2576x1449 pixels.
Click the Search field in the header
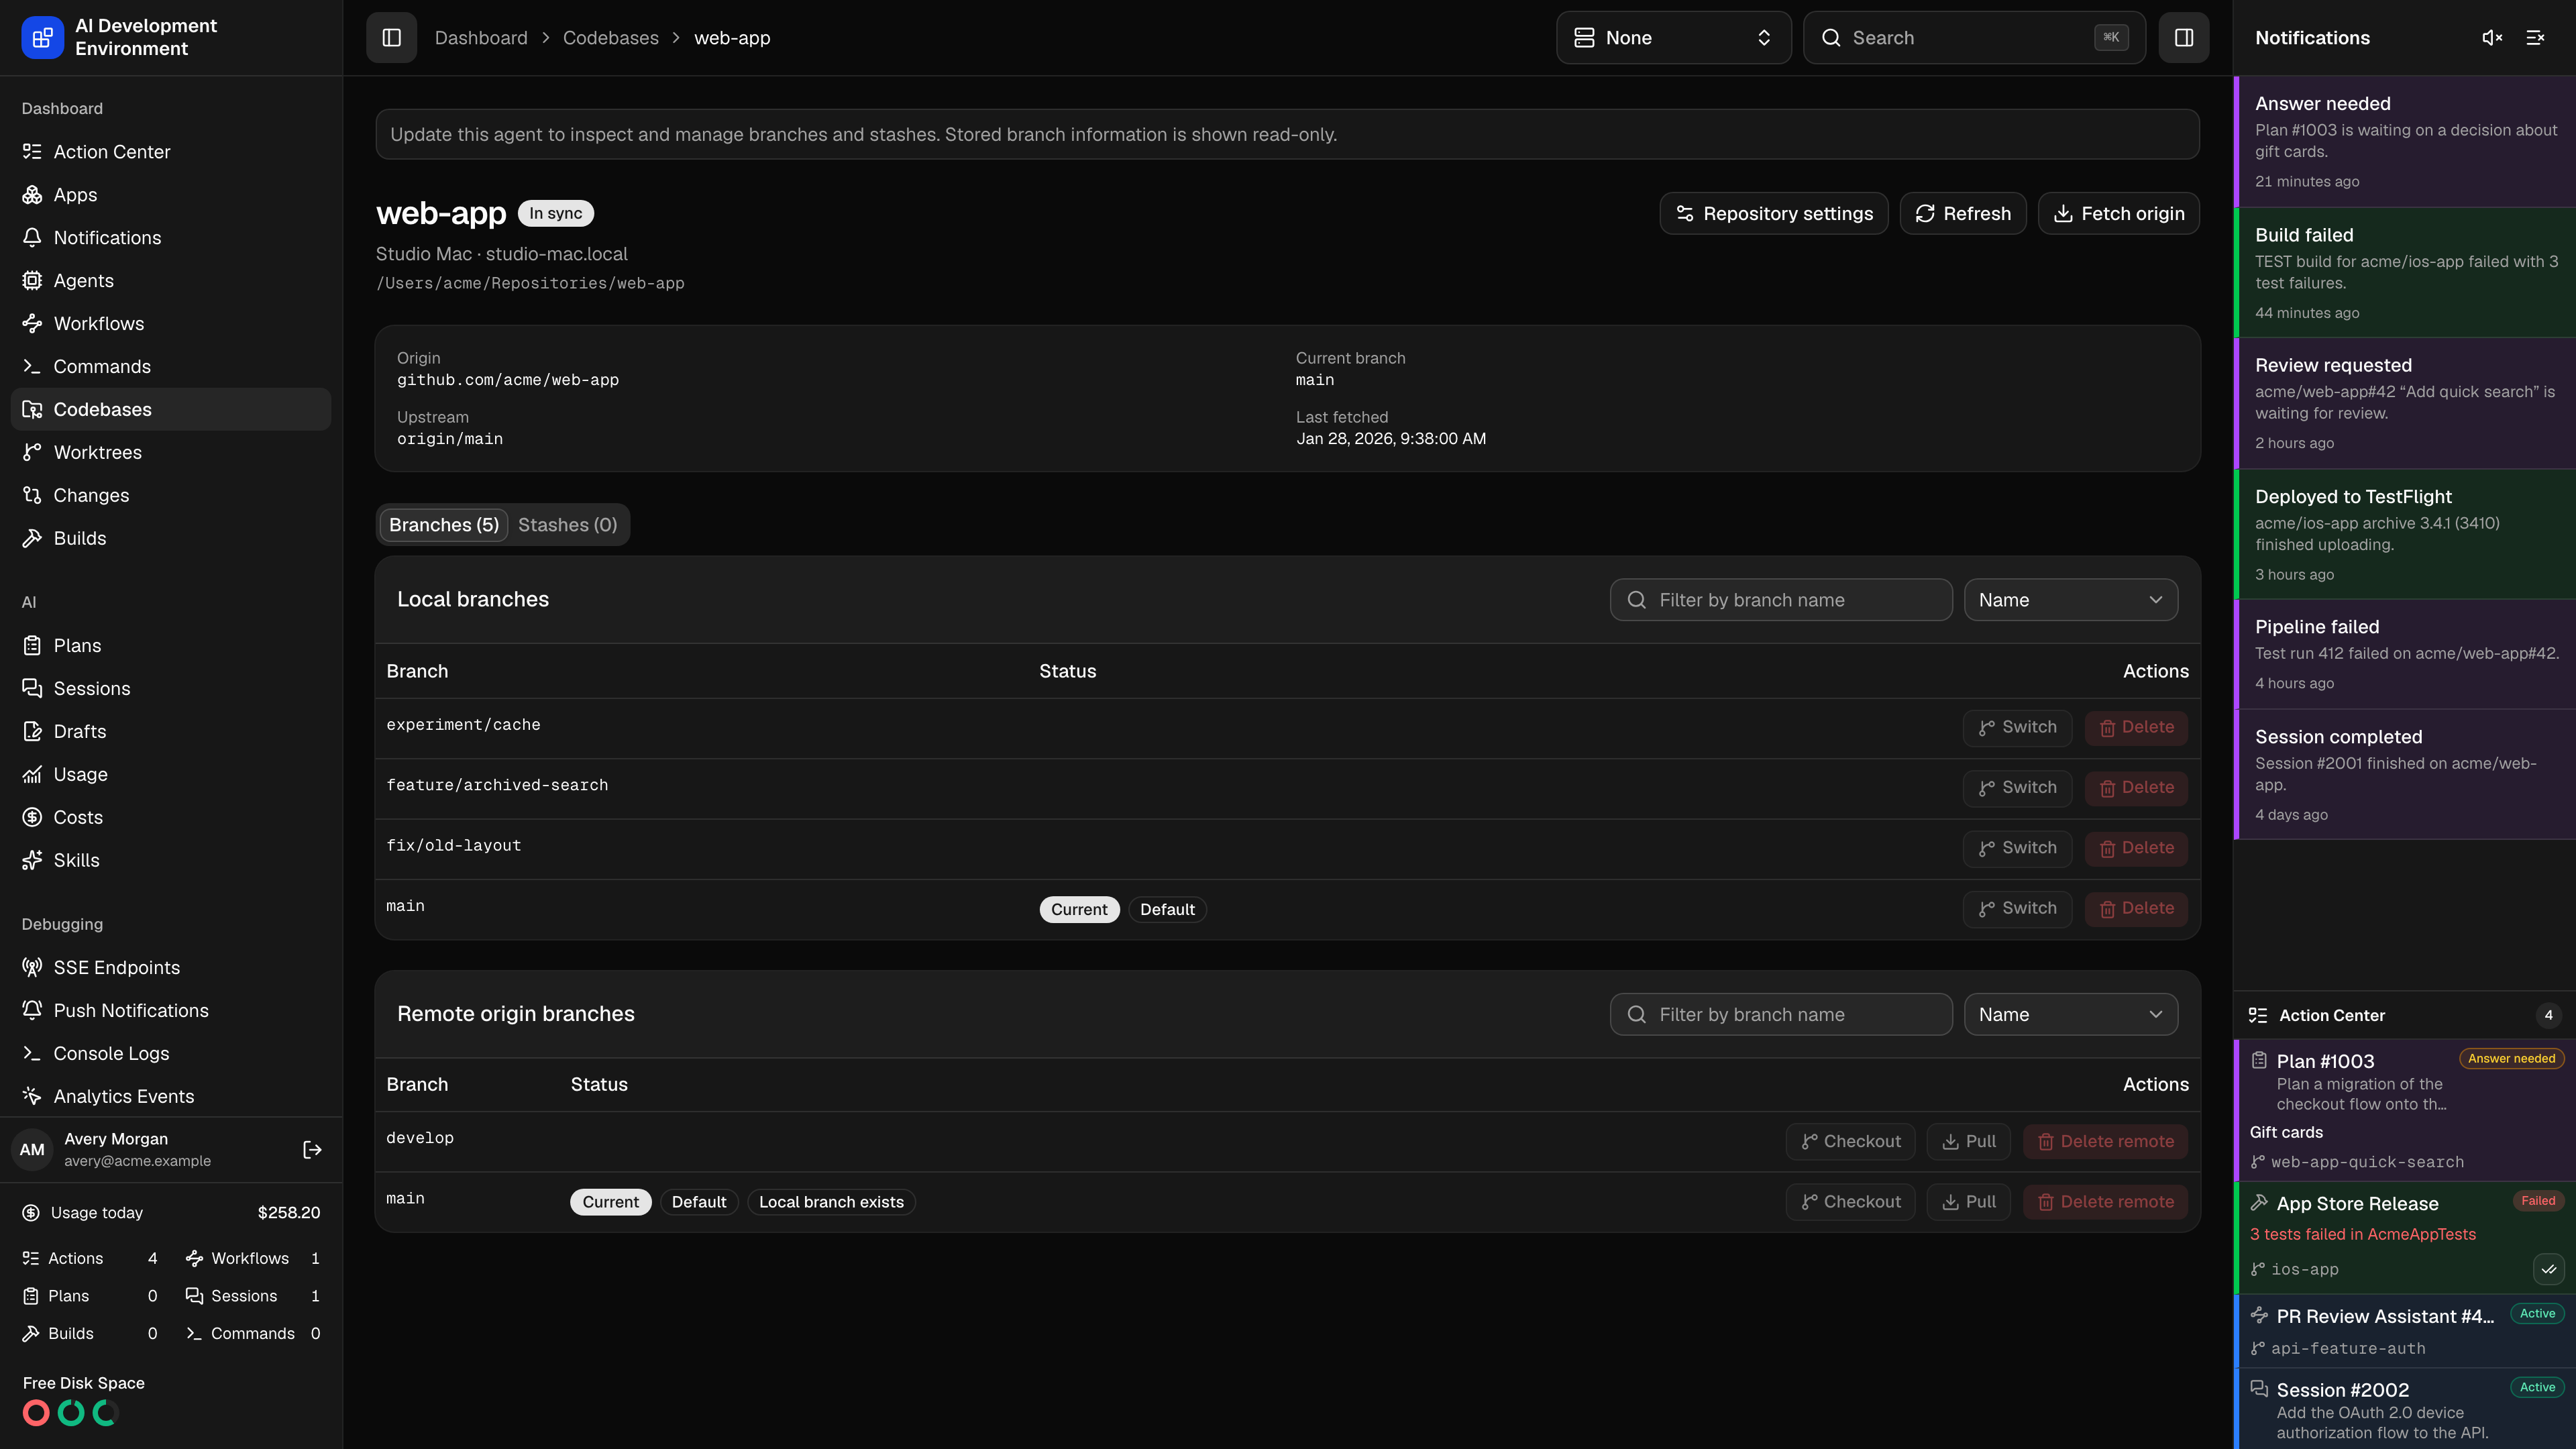tap(1974, 38)
